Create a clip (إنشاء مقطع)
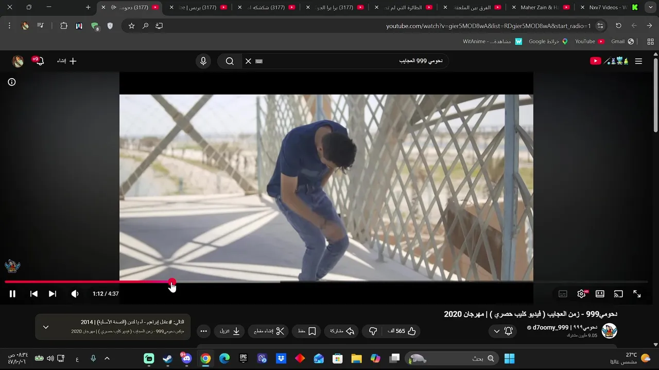Viewport: 659px width, 370px height. [x=269, y=331]
